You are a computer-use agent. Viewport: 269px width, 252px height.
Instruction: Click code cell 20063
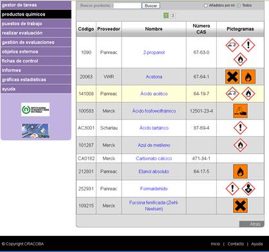86,76
